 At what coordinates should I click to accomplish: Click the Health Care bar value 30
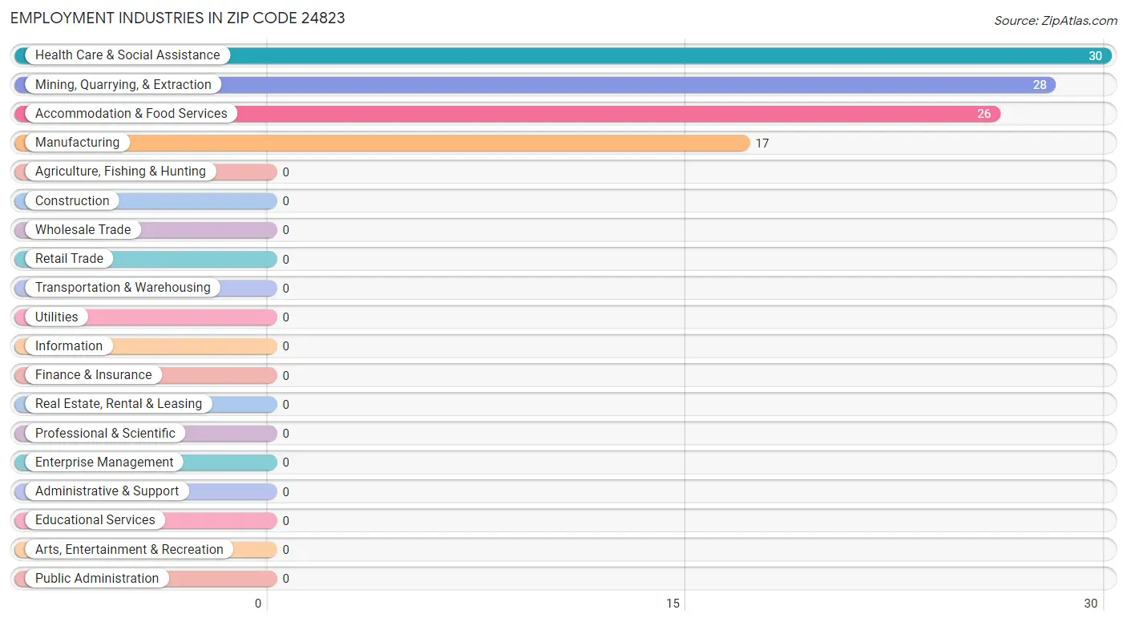pyautogui.click(x=1095, y=56)
